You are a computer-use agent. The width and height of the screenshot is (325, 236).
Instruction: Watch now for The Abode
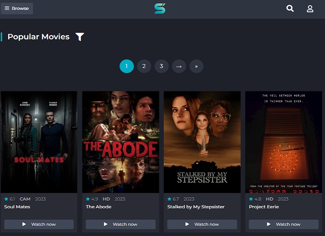click(x=121, y=224)
